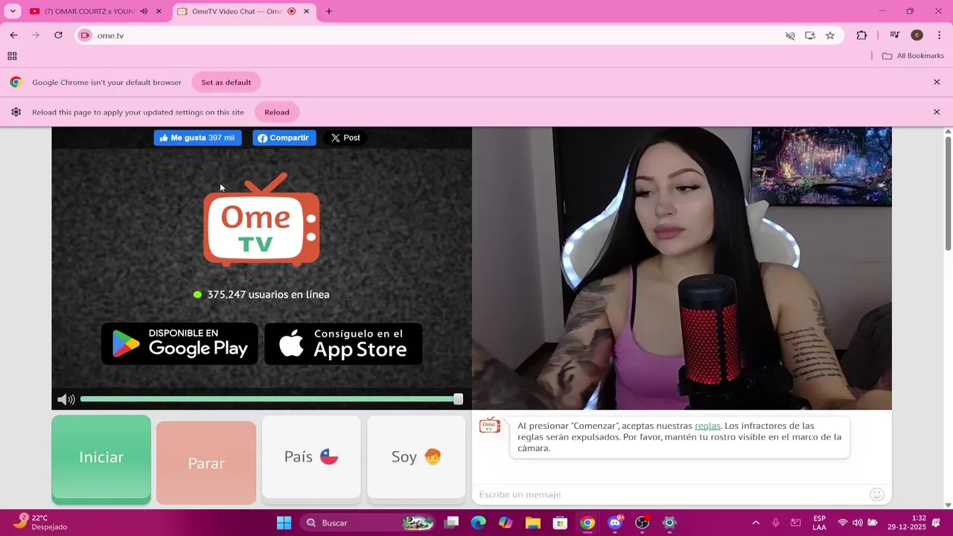This screenshot has height=536, width=953.
Task: Open OBS Studio from taskbar
Action: [x=643, y=523]
